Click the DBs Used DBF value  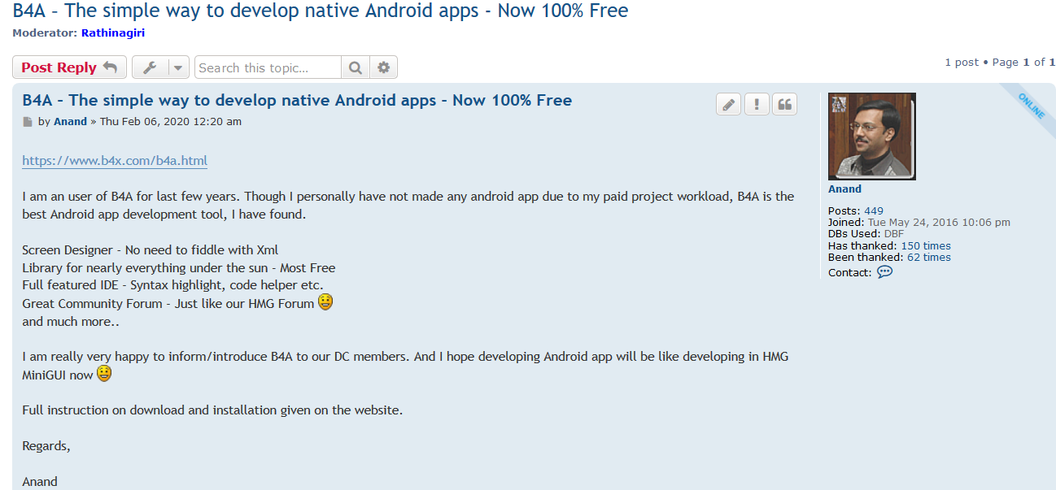(x=894, y=234)
